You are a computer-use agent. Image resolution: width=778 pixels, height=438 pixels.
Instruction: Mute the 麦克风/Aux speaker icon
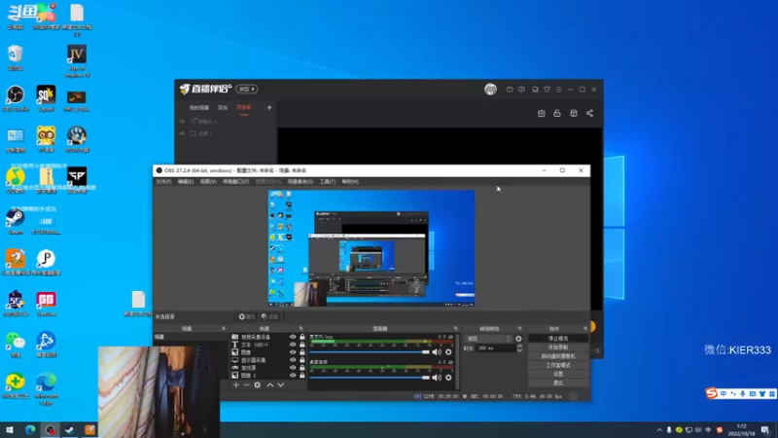point(437,352)
